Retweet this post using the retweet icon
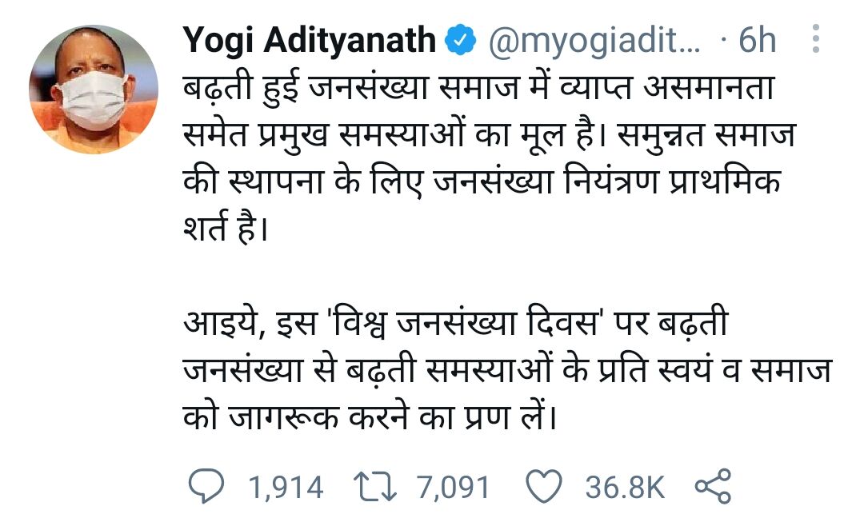The image size is (864, 526). [373, 488]
